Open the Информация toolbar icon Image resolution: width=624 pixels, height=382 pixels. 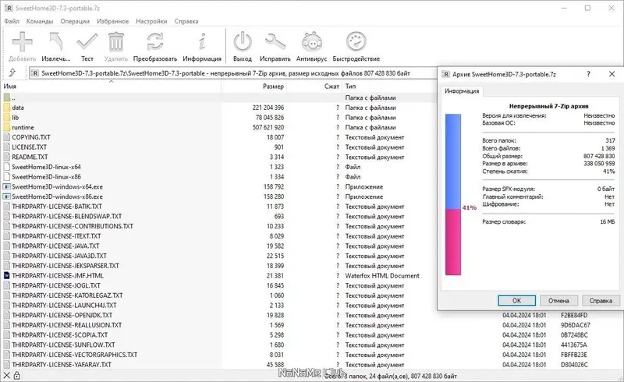(x=202, y=42)
